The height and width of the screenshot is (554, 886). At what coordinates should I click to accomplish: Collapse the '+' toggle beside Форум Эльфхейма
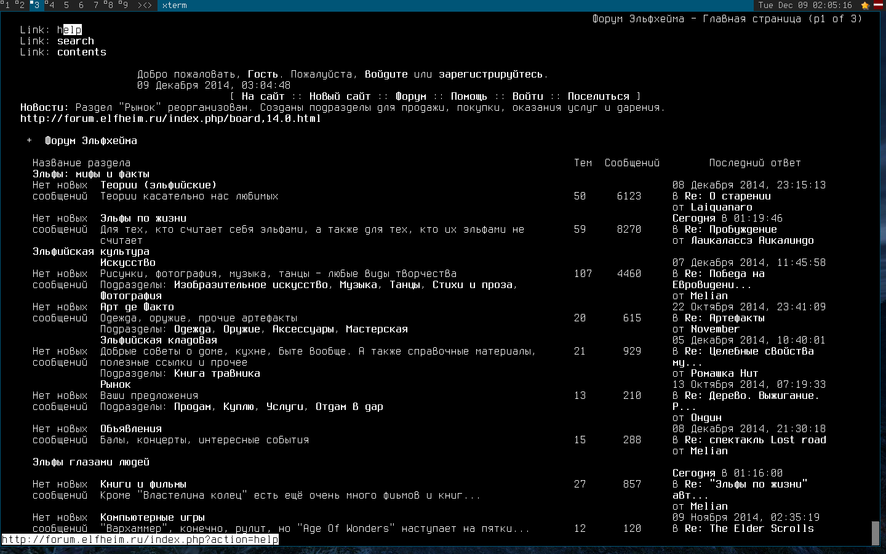click(x=30, y=140)
